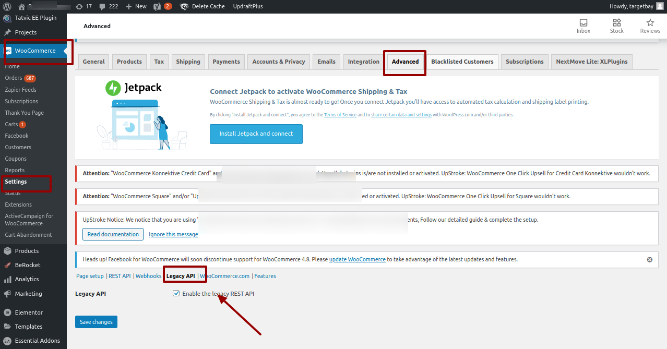Click the Save changes button
The width and height of the screenshot is (667, 349).
(x=96, y=322)
